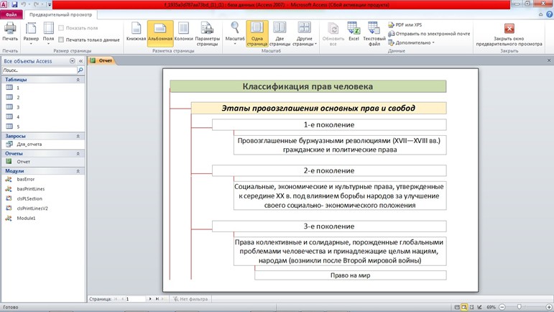Go to last page arrow
The image size is (554, 312).
click(x=157, y=299)
